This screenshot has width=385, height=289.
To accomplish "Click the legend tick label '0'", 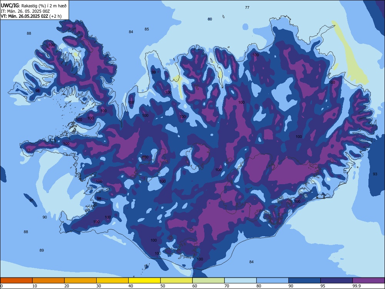I will click(2, 286).
